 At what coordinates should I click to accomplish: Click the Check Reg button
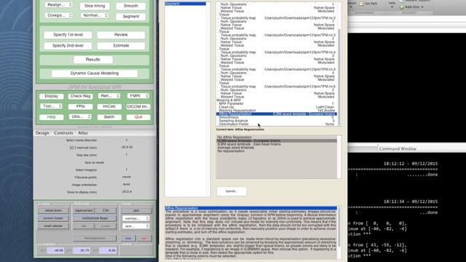[x=80, y=96]
